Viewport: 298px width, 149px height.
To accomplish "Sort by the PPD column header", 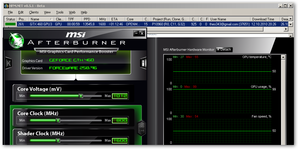I will [89, 19].
